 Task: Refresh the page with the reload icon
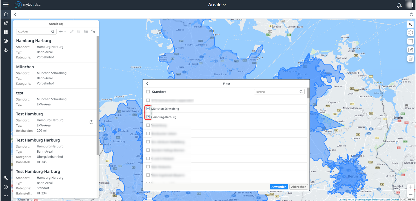coord(412,14)
